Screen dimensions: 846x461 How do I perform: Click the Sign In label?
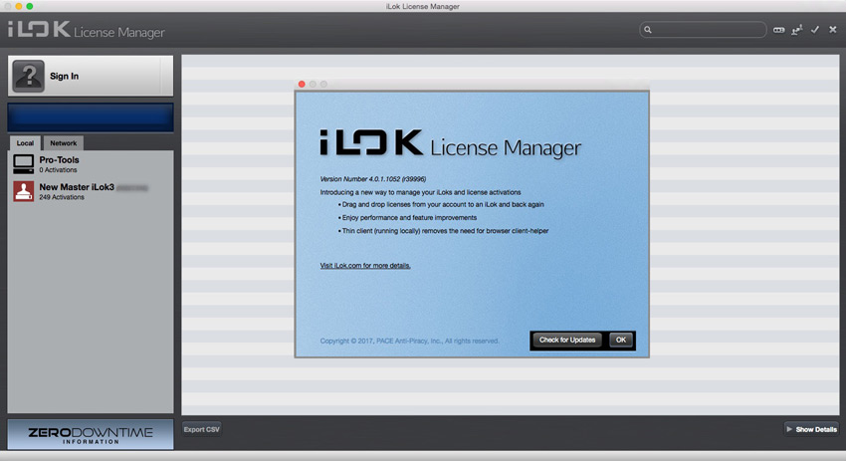[x=65, y=76]
